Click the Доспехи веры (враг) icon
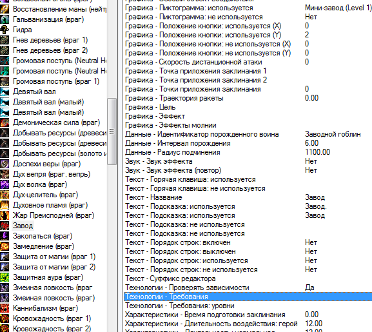 (x=5, y=164)
